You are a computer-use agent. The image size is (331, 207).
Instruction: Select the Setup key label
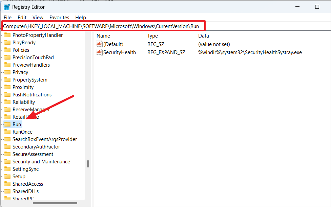click(19, 177)
